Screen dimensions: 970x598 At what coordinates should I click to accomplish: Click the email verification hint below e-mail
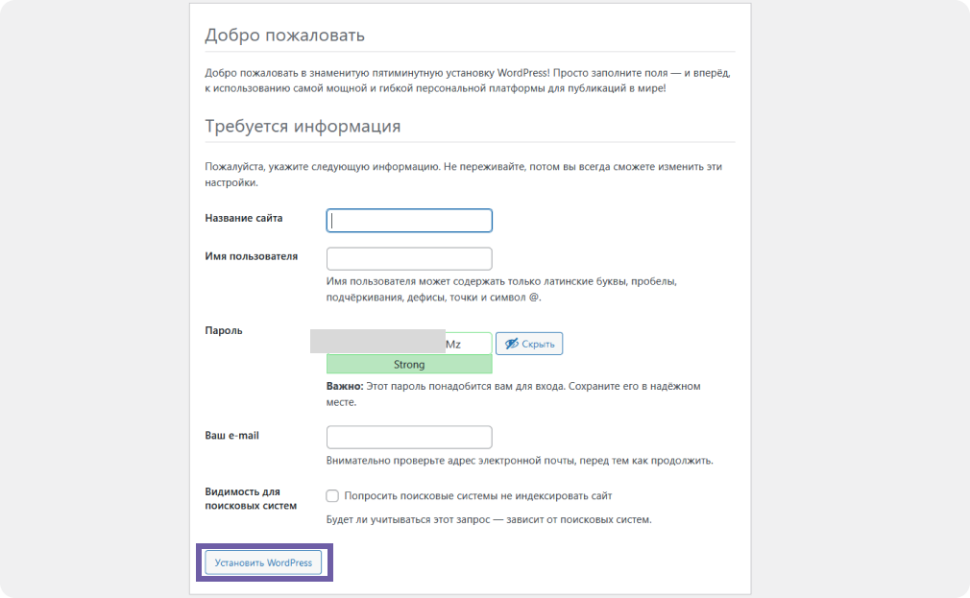click(519, 461)
